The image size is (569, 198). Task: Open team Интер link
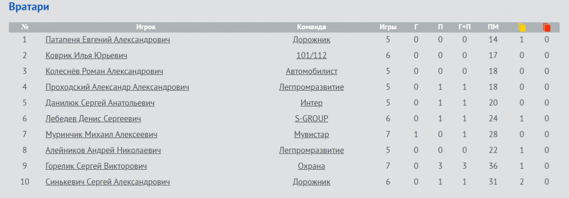pyautogui.click(x=312, y=103)
